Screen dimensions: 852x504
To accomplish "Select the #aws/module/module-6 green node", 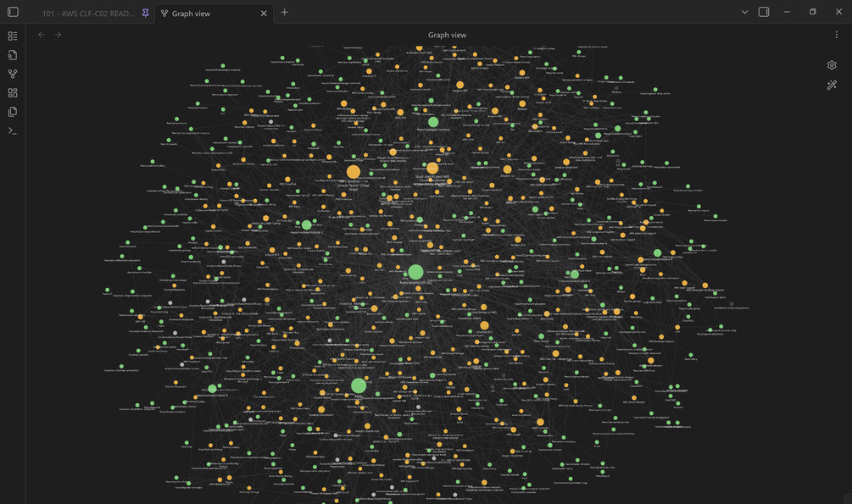I will click(574, 274).
